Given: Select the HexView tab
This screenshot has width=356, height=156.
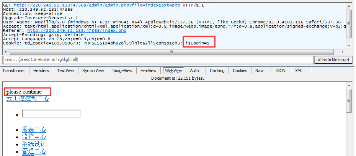Looking at the screenshot, I should click(x=149, y=71).
